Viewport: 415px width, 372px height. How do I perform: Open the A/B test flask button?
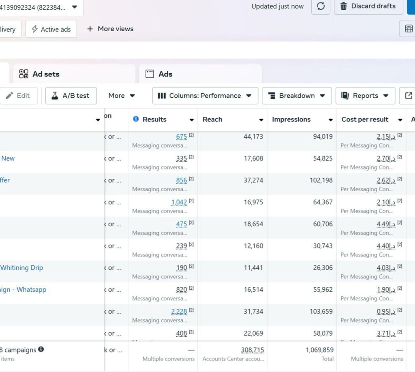click(71, 96)
